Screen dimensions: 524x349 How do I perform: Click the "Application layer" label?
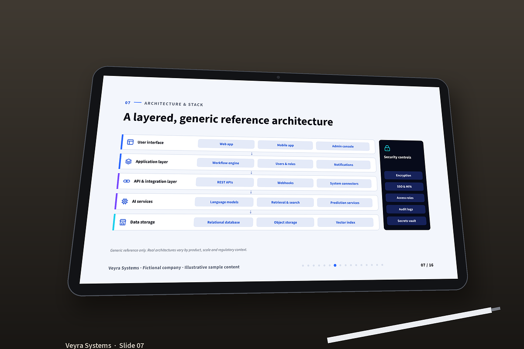(x=152, y=162)
